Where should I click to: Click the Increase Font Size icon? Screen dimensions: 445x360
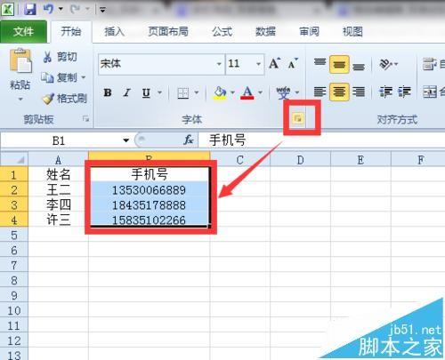(x=275, y=64)
